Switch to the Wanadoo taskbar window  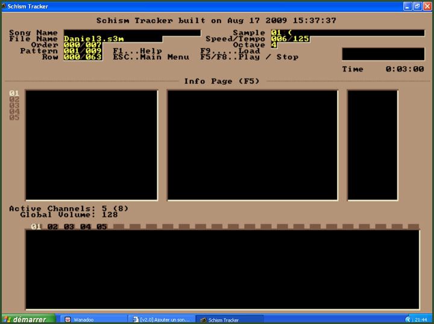(93, 320)
